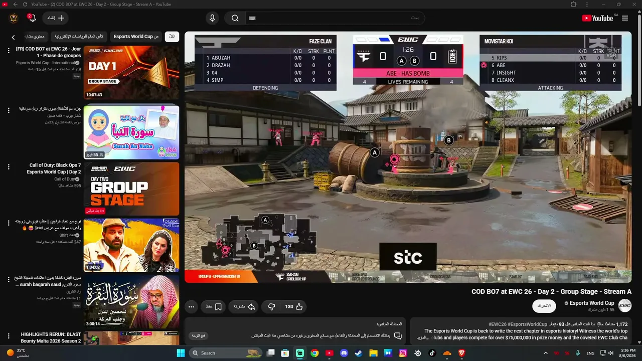The width and height of the screenshot is (642, 361).
Task: Open more options for the Shift channel video
Action: coord(8,223)
